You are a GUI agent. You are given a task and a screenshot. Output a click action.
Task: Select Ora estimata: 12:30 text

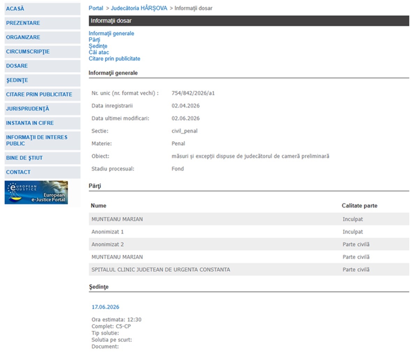(x=117, y=320)
